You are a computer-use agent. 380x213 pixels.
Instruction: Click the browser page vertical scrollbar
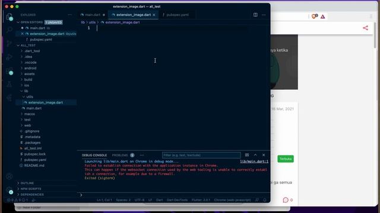[375, 35]
